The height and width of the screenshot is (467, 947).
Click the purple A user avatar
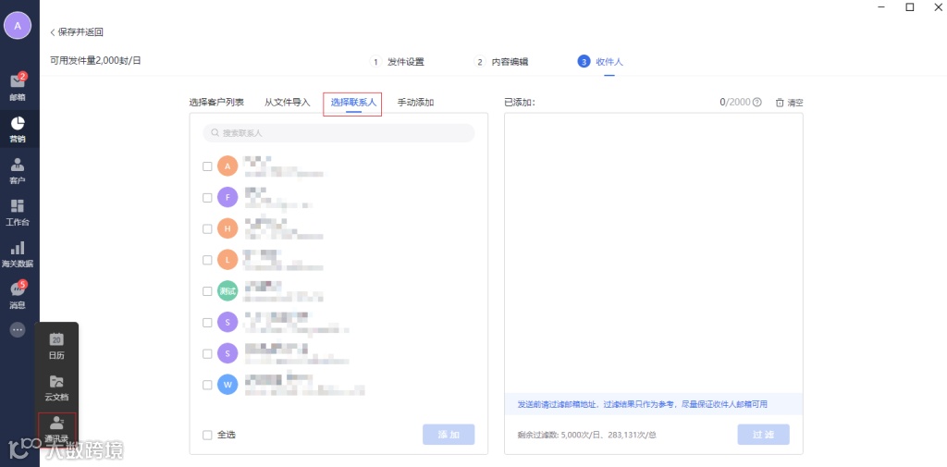point(18,25)
